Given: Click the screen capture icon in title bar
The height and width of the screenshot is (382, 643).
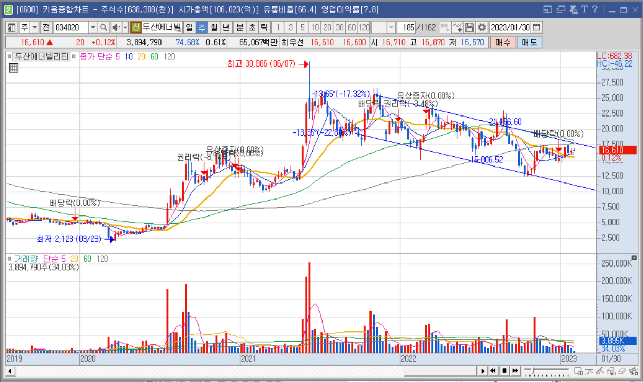Looking at the screenshot, I should (573, 9).
